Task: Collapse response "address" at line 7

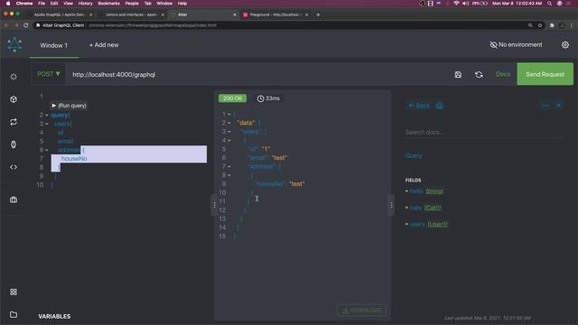Action: [228, 166]
